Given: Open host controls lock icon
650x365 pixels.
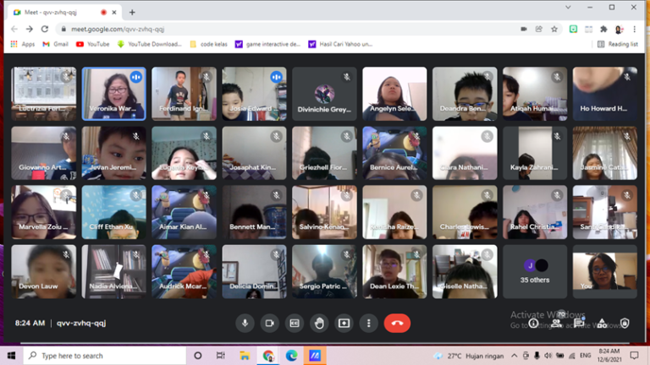Looking at the screenshot, I should (625, 323).
